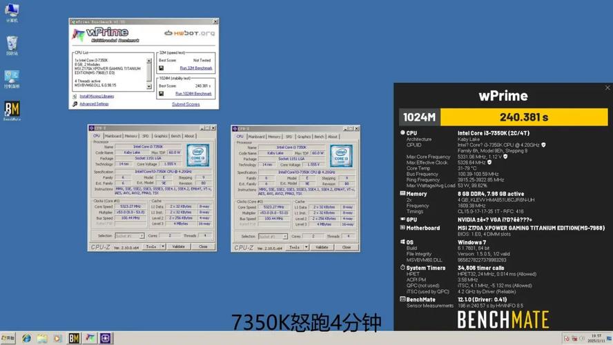This screenshot has height=345, width=613.
Task: Switch to Memory tab in right CPU-Z
Action: pyautogui.click(x=275, y=137)
